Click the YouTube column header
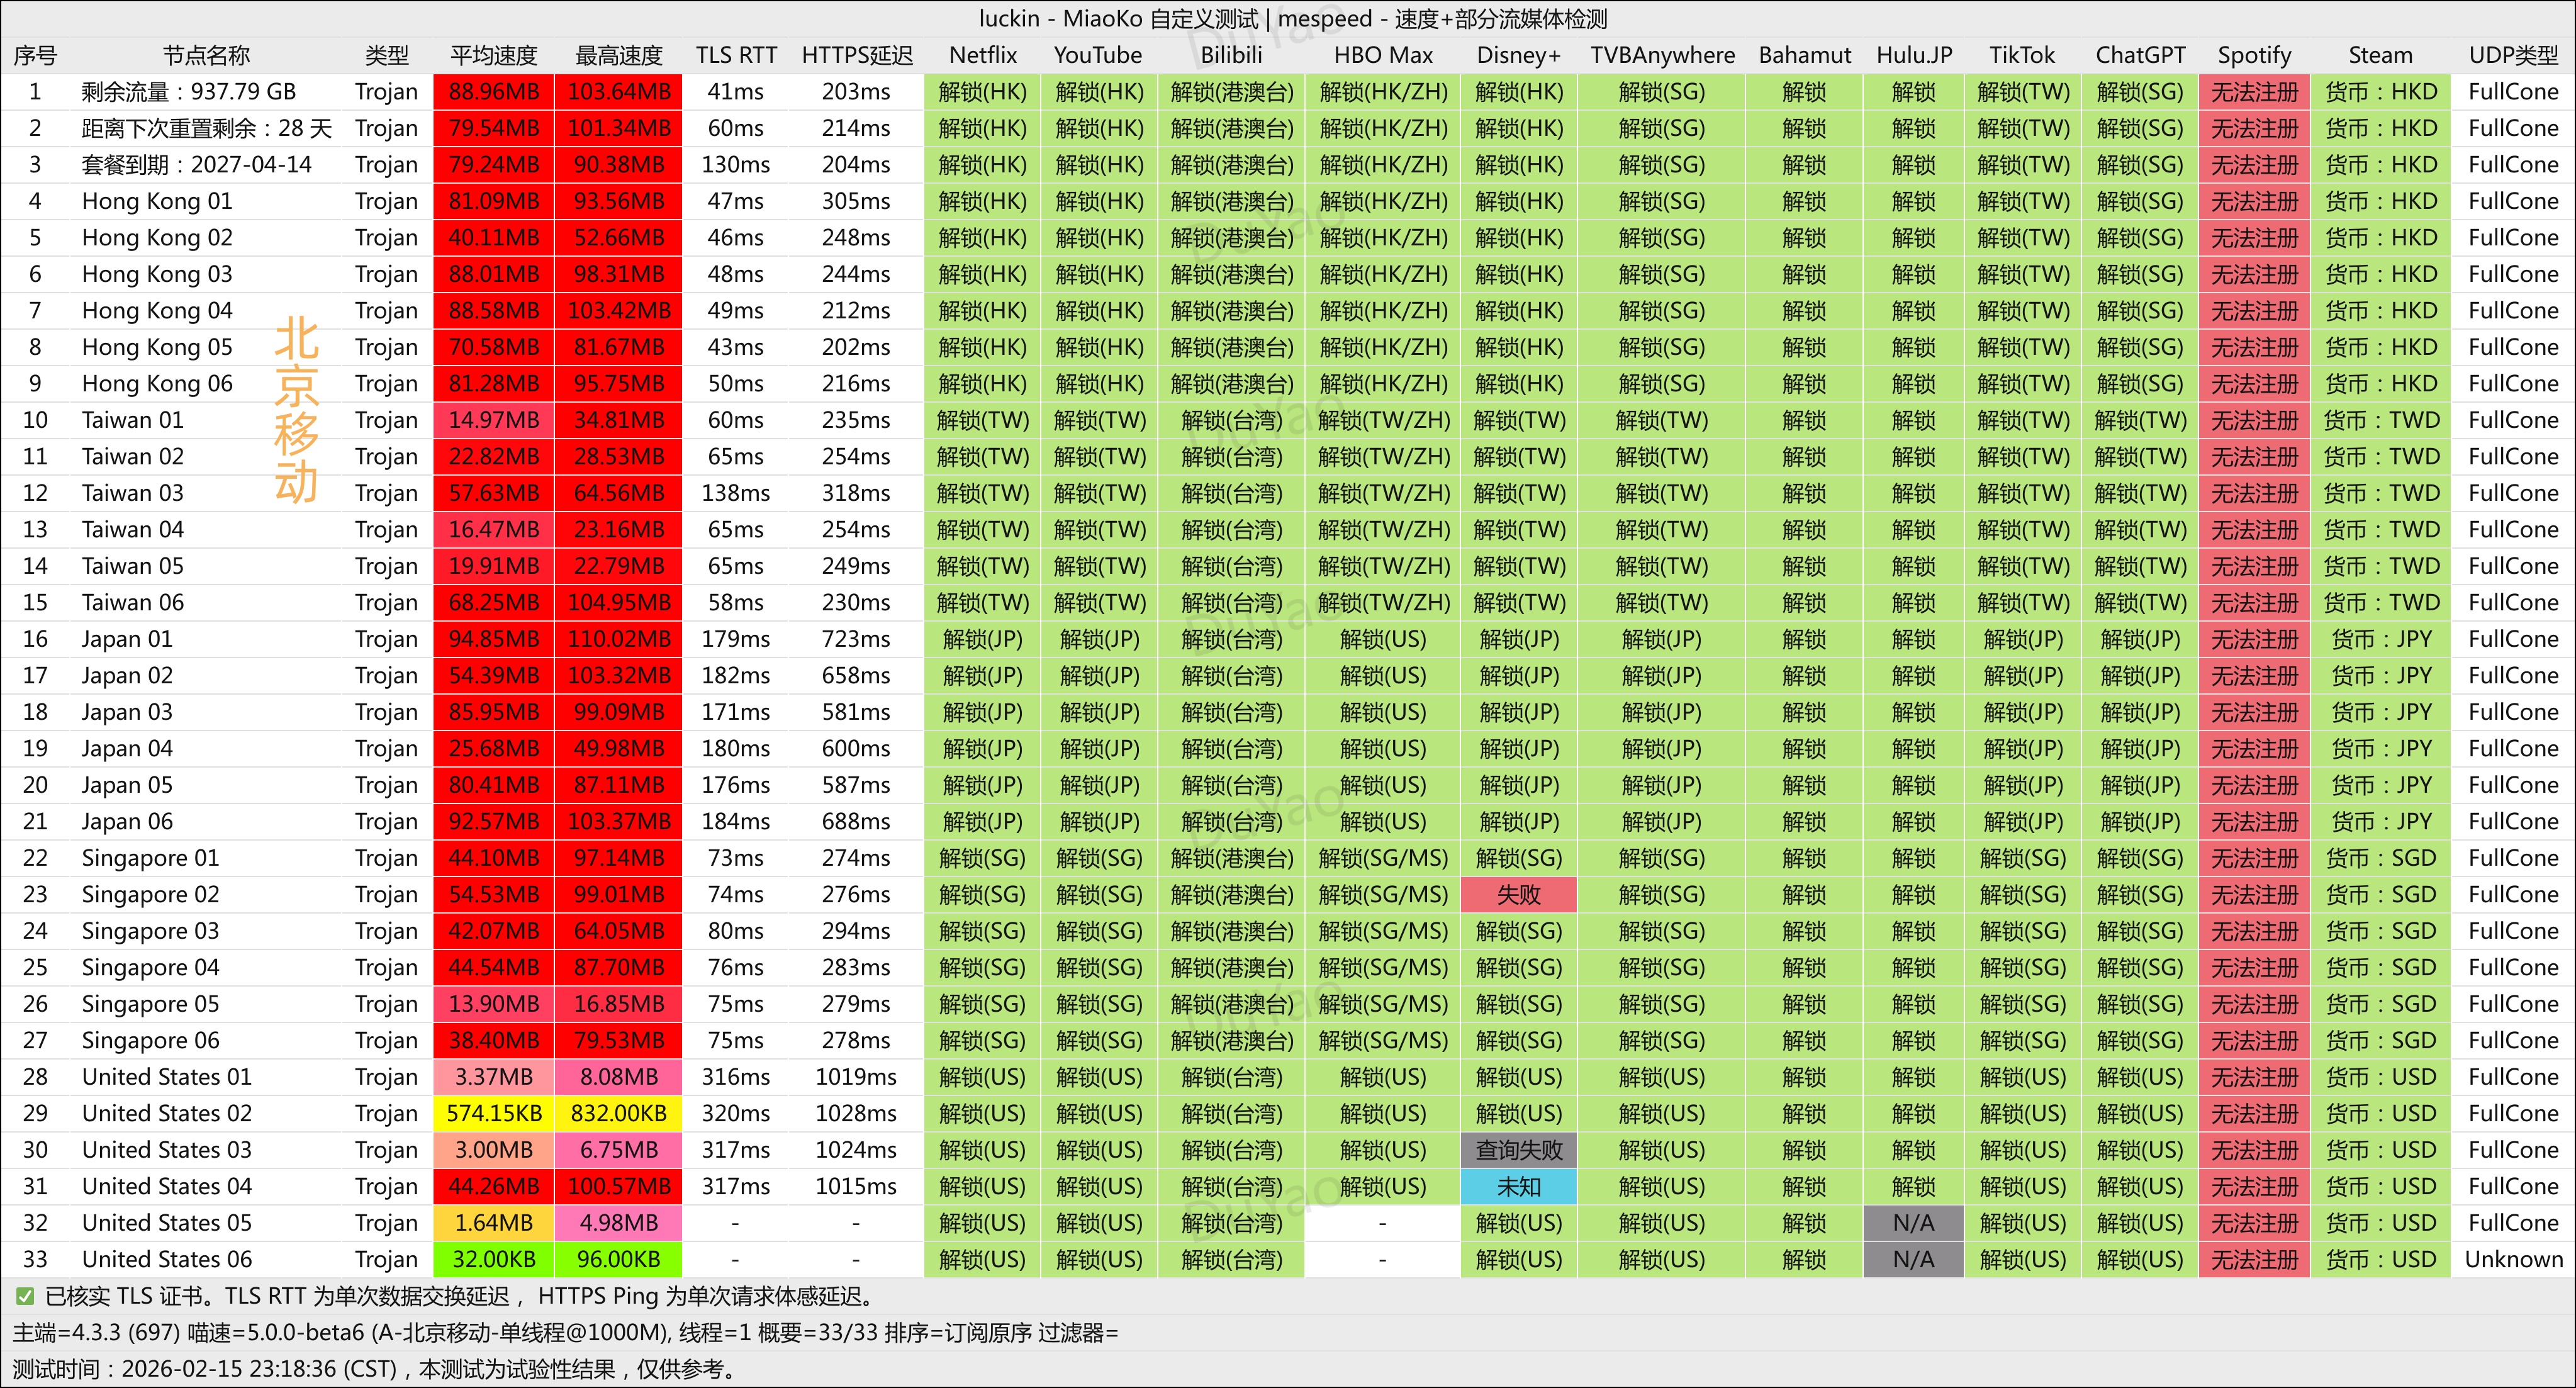2576x1388 pixels. (1097, 55)
